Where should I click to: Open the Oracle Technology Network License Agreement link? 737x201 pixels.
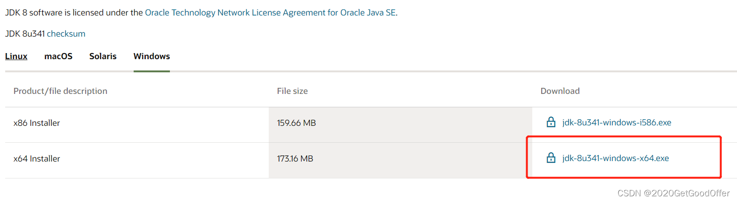click(x=271, y=13)
